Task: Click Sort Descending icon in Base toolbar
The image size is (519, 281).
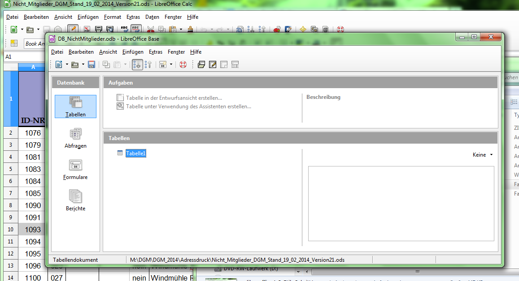Action: [148, 64]
